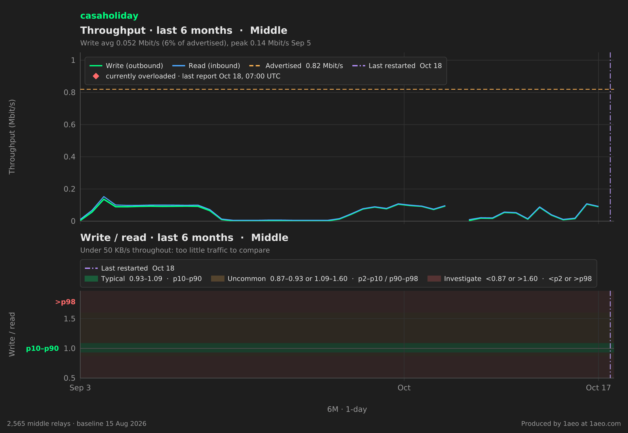
Task: Click the Sep 5 throughput peak point
Action: point(104,198)
